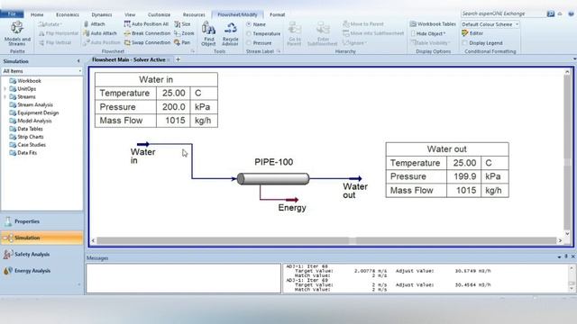Select Name stream label radio button
The image size is (577, 324).
tap(249, 24)
